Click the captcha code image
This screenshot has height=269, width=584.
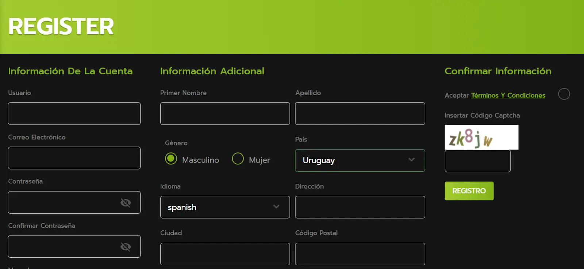pyautogui.click(x=481, y=137)
